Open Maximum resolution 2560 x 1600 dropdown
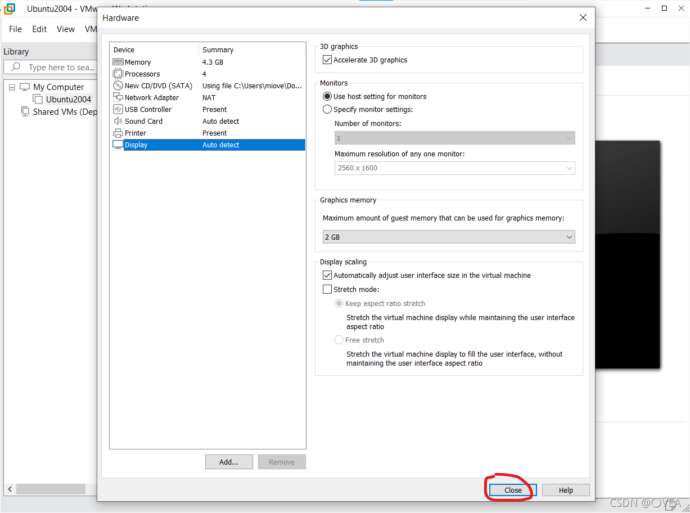Screen dimensions: 690x513 click(454, 168)
